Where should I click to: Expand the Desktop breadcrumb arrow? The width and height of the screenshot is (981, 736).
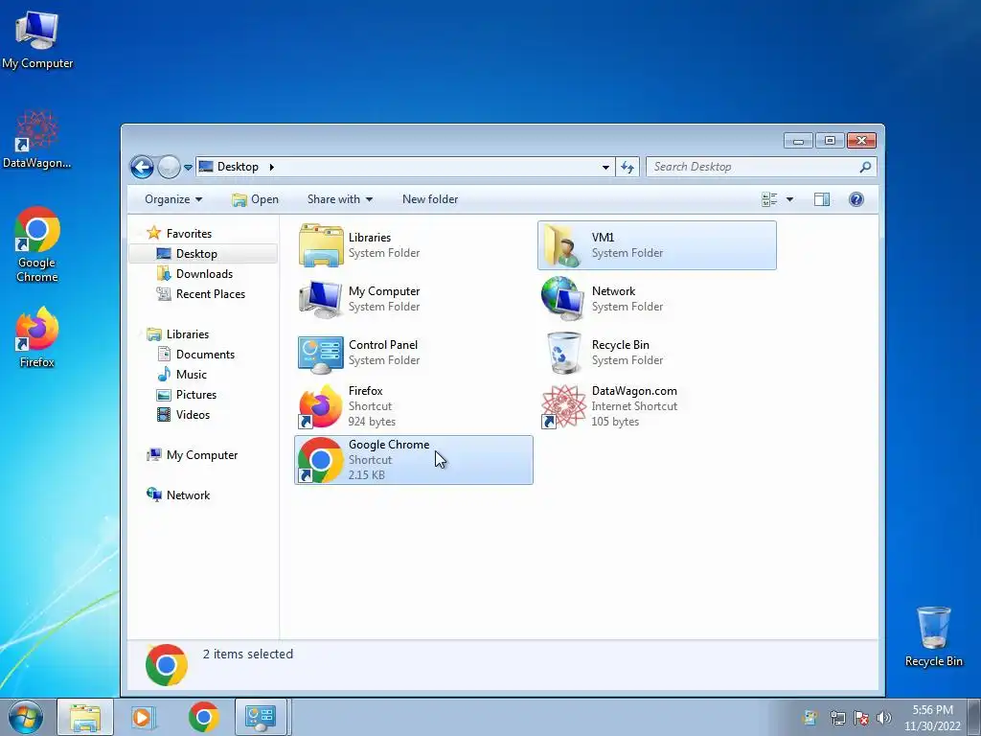pyautogui.click(x=271, y=167)
